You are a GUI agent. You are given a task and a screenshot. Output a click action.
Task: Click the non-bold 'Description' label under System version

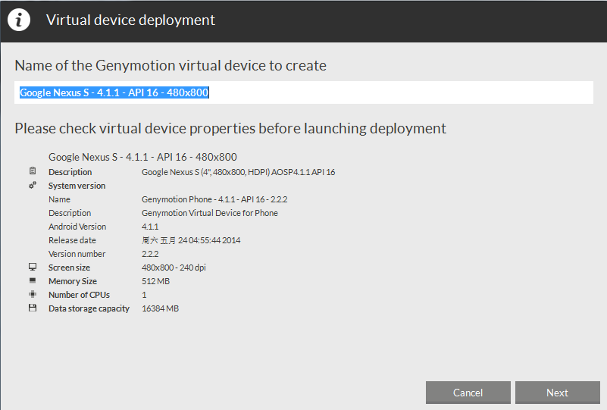[70, 213]
